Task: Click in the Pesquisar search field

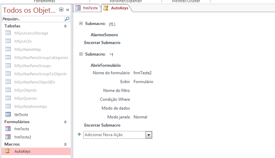Action: click(x=33, y=19)
